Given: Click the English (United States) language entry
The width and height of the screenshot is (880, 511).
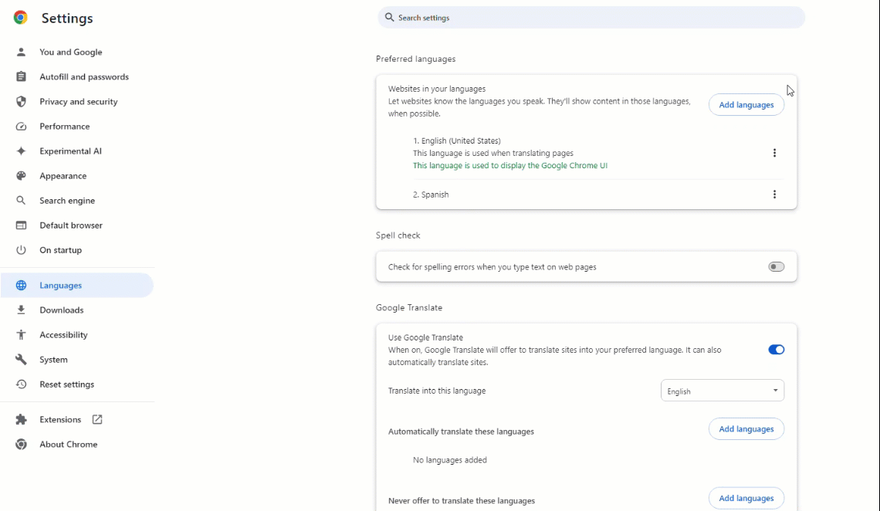Looking at the screenshot, I should point(457,140).
